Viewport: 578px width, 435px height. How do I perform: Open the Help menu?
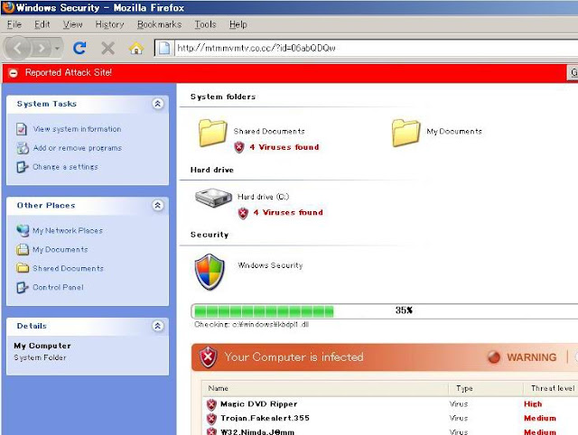coord(238,24)
